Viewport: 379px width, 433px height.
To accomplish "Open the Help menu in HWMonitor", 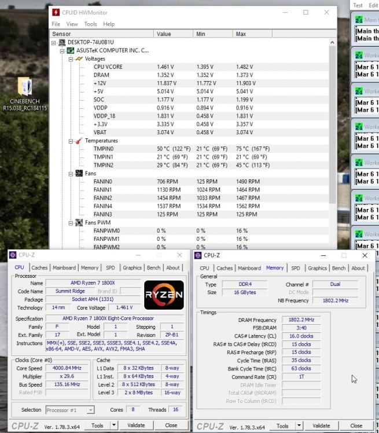I will click(109, 24).
